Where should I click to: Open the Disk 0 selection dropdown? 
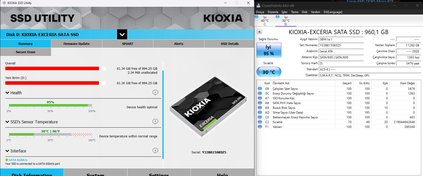[122, 34]
